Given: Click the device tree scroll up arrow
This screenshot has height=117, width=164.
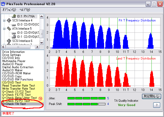Looking at the screenshot, I should pyautogui.click(x=42, y=17).
